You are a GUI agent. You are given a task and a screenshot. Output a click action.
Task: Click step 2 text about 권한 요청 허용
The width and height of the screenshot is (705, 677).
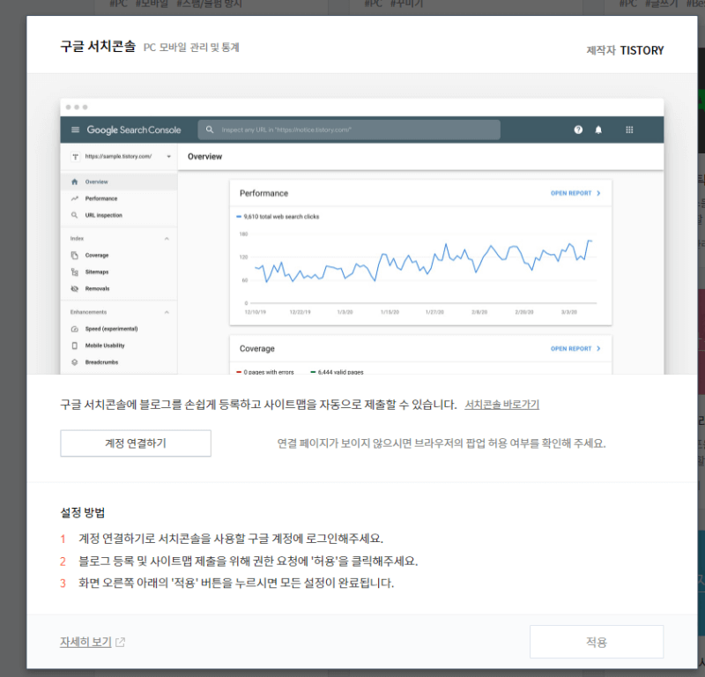pos(249,561)
